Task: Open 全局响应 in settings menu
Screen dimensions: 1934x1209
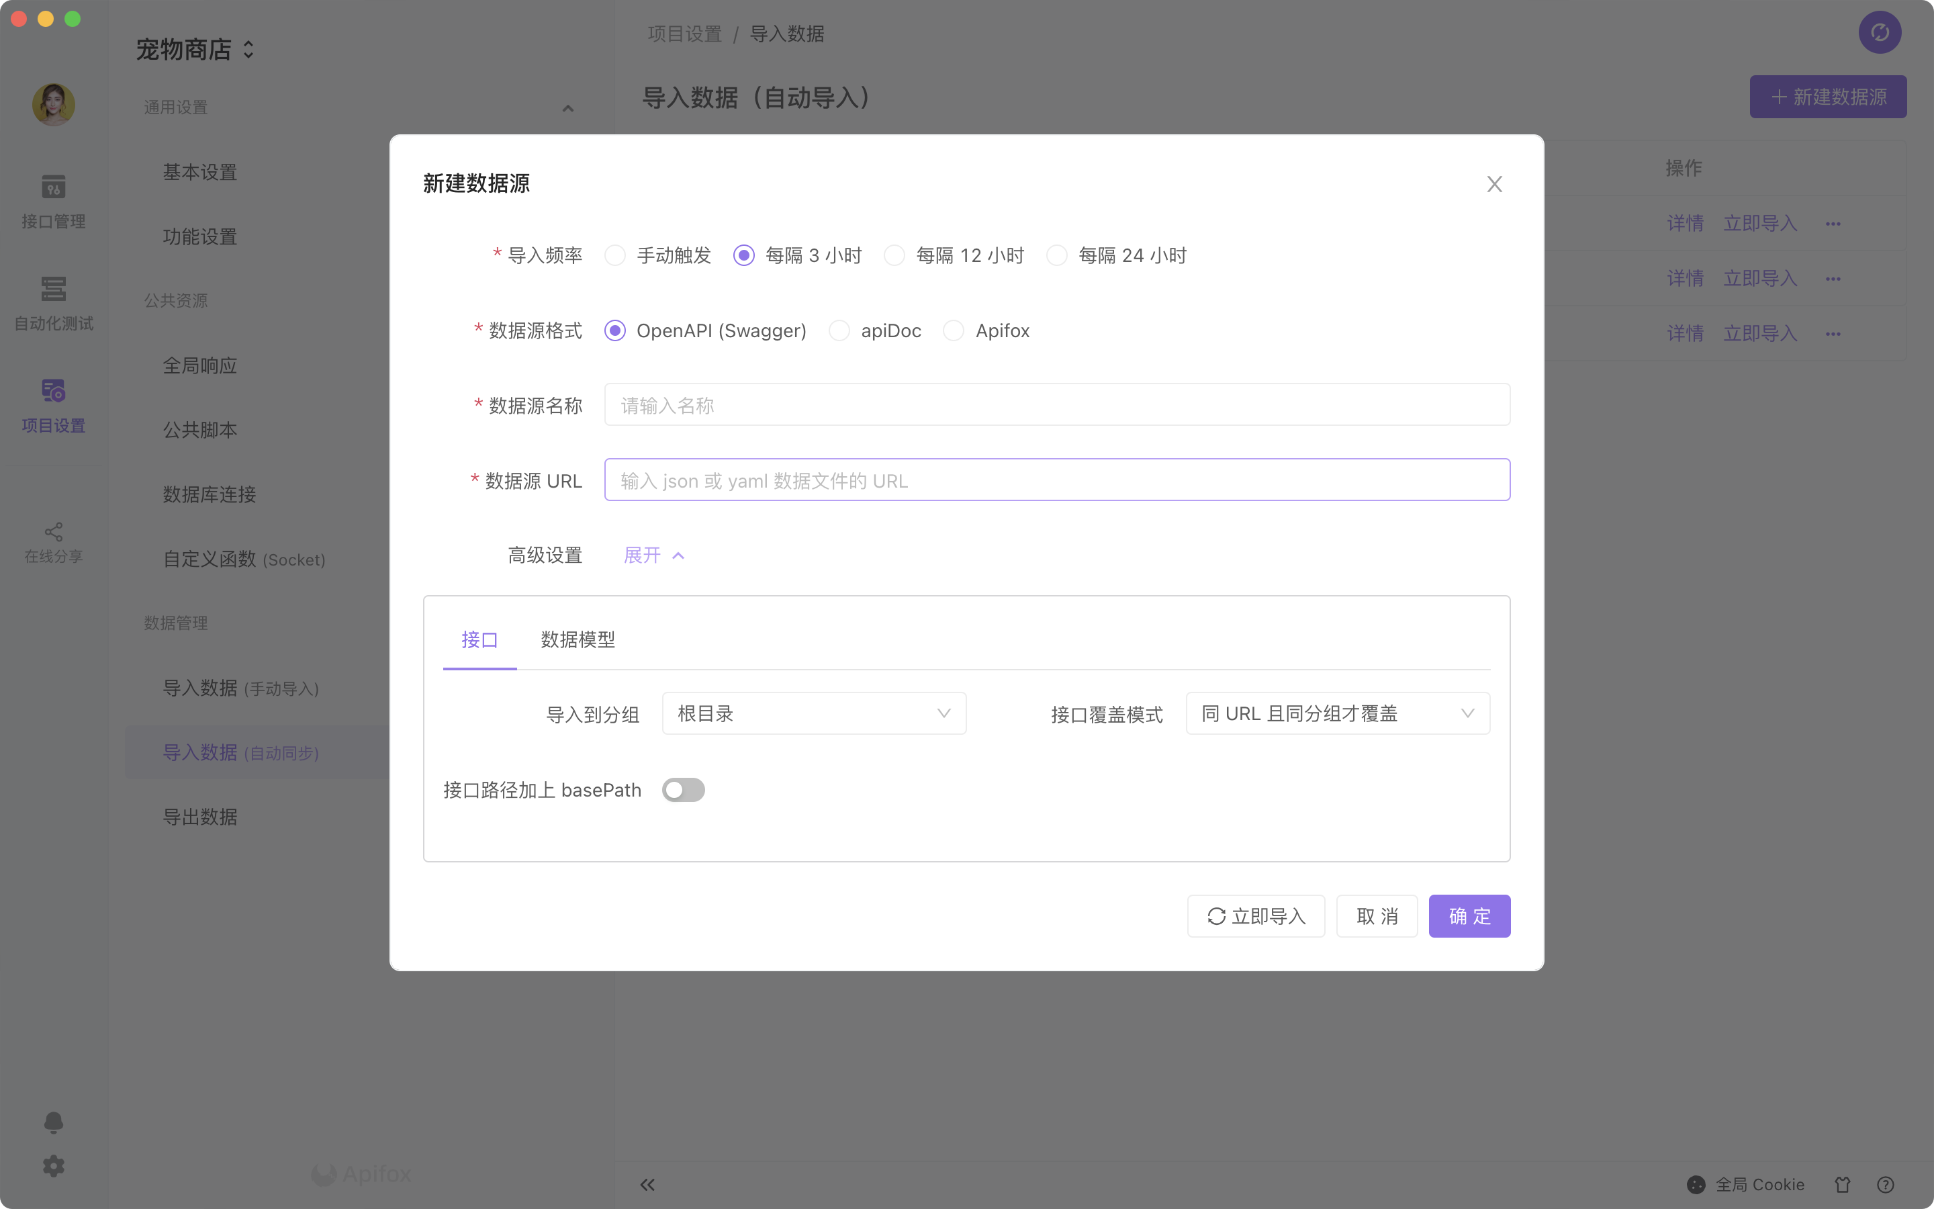Action: coord(200,365)
